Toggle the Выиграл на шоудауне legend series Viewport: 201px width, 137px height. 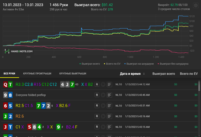(x=139, y=64)
